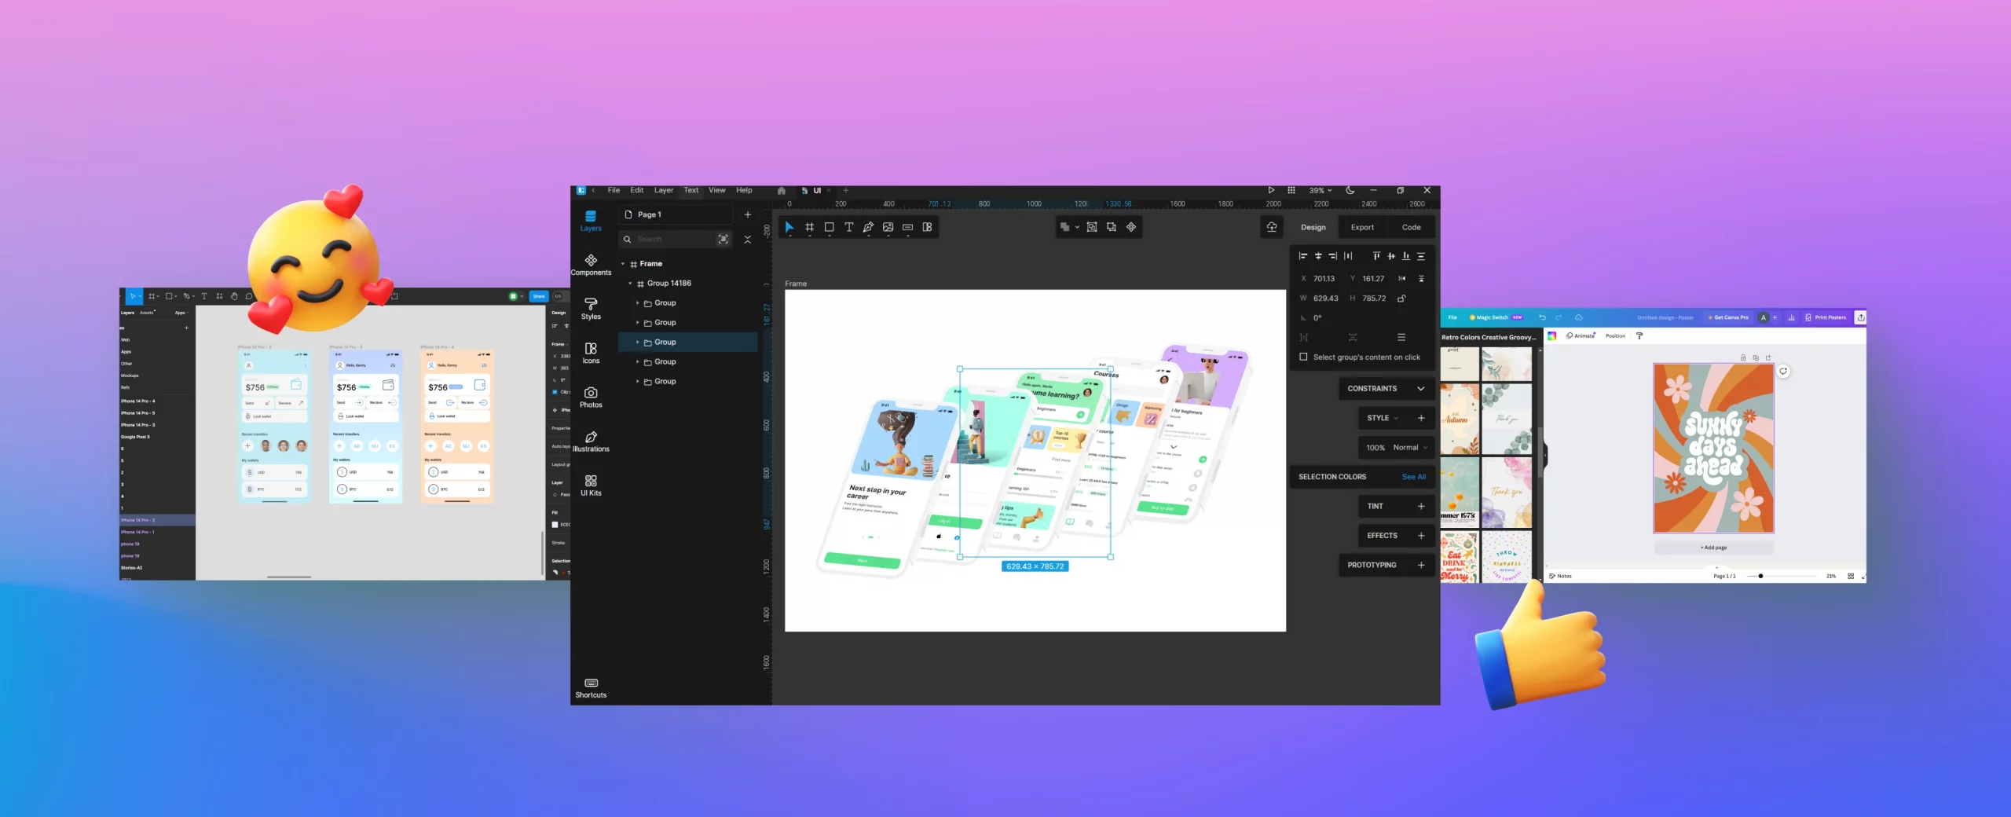
Task: Add a new page with plus beside Page 1
Action: 748,214
